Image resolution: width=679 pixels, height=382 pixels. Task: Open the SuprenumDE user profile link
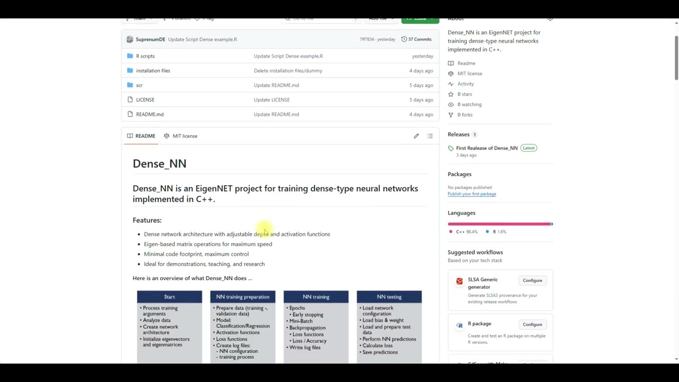point(150,39)
